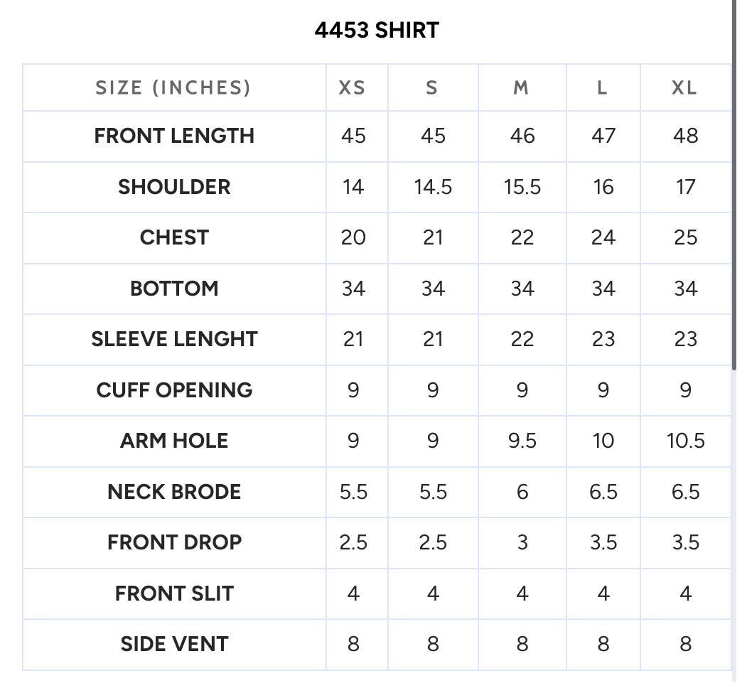The height and width of the screenshot is (698, 747).
Task: Select the 14.5 shoulder value for S
Action: click(433, 187)
